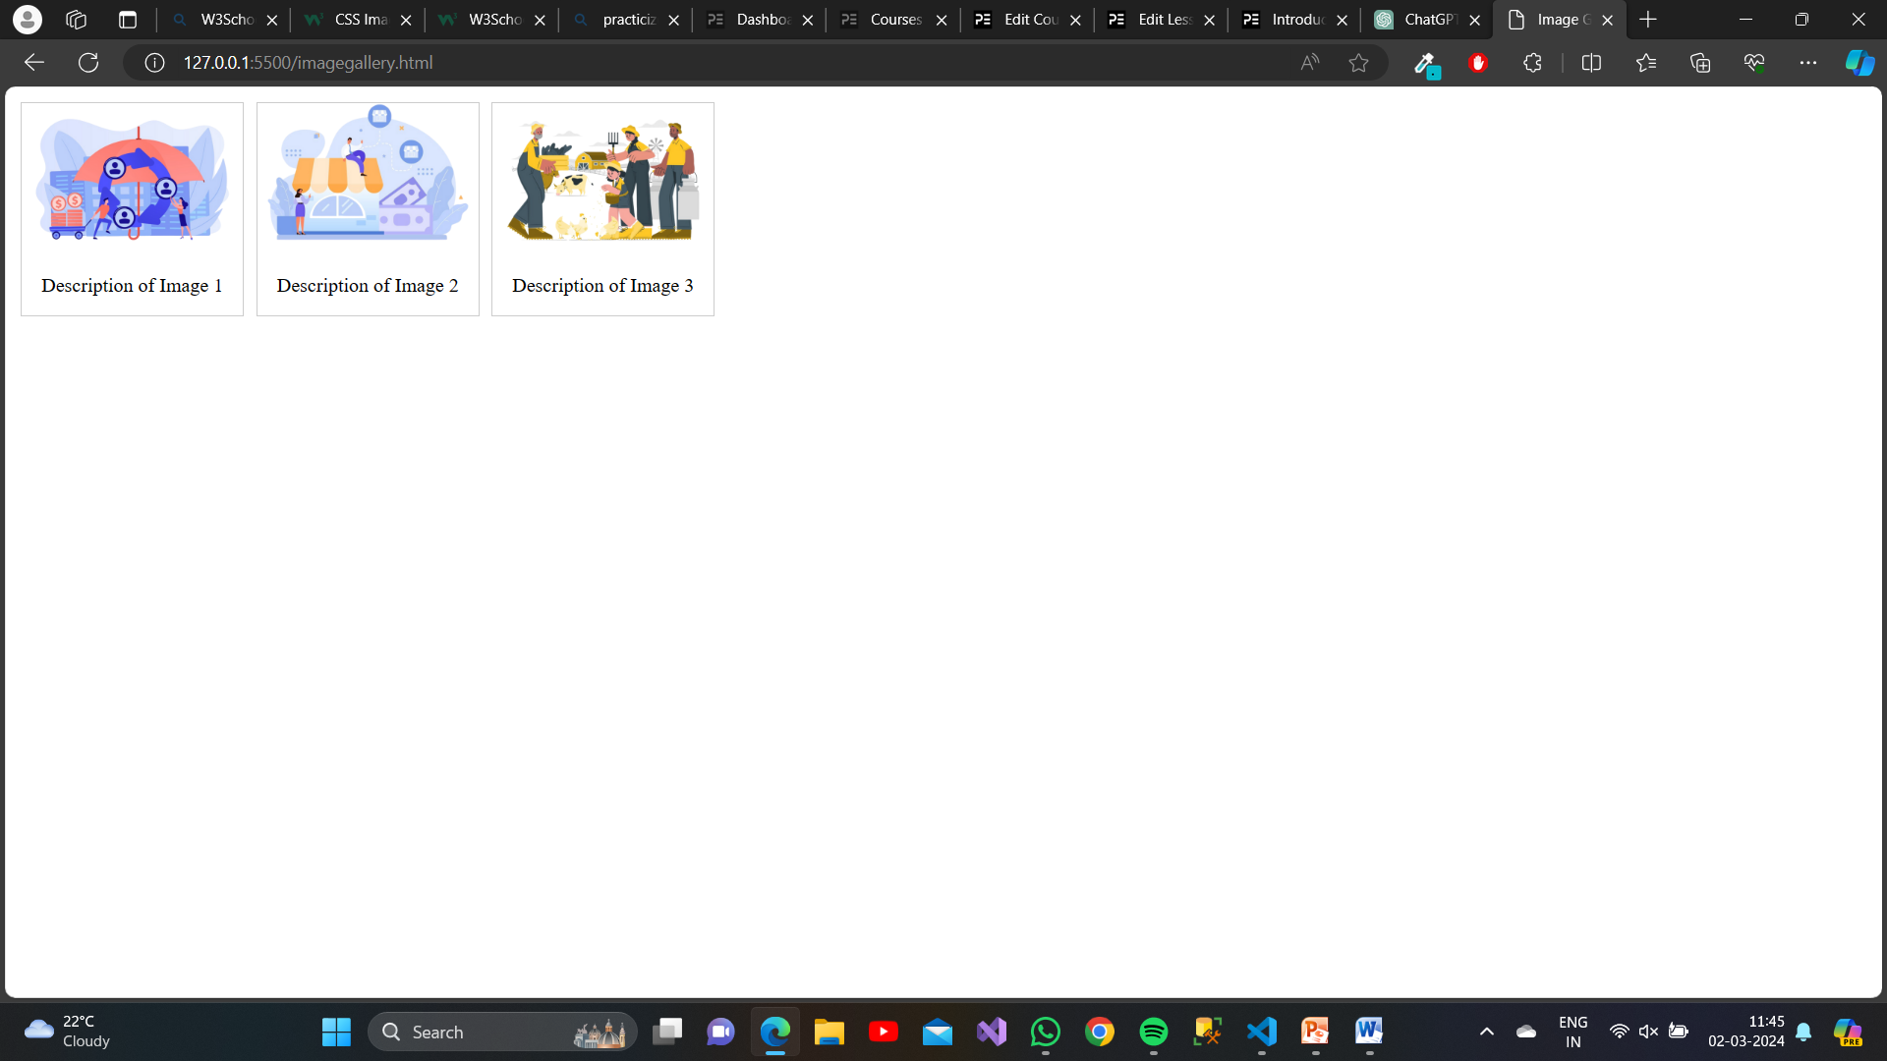Viewport: 1887px width, 1061px height.
Task: Open the Extensions puzzle icon
Action: (x=1531, y=62)
